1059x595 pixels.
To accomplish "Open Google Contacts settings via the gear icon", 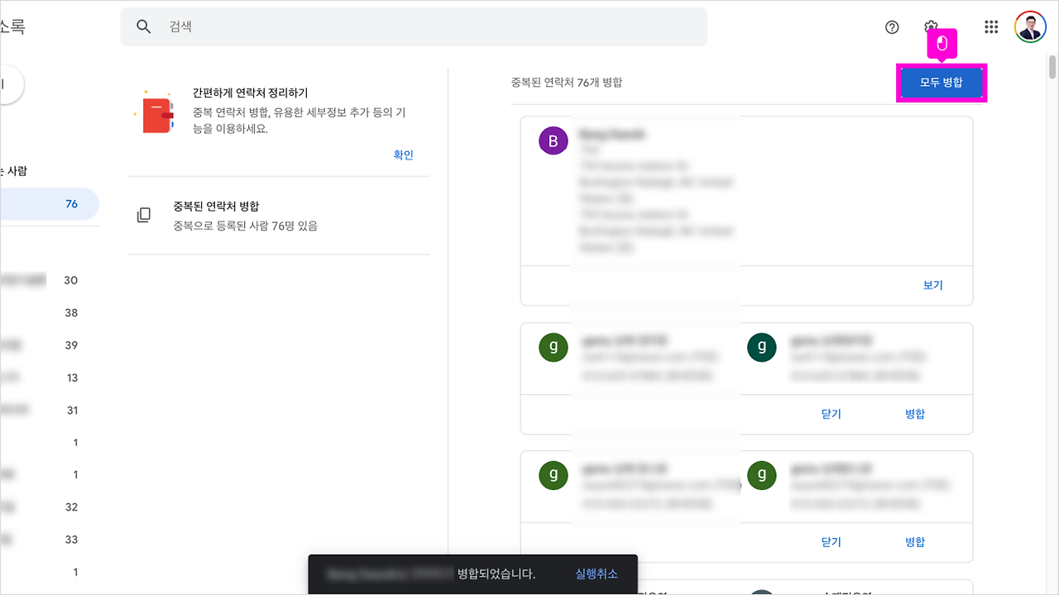I will [931, 26].
